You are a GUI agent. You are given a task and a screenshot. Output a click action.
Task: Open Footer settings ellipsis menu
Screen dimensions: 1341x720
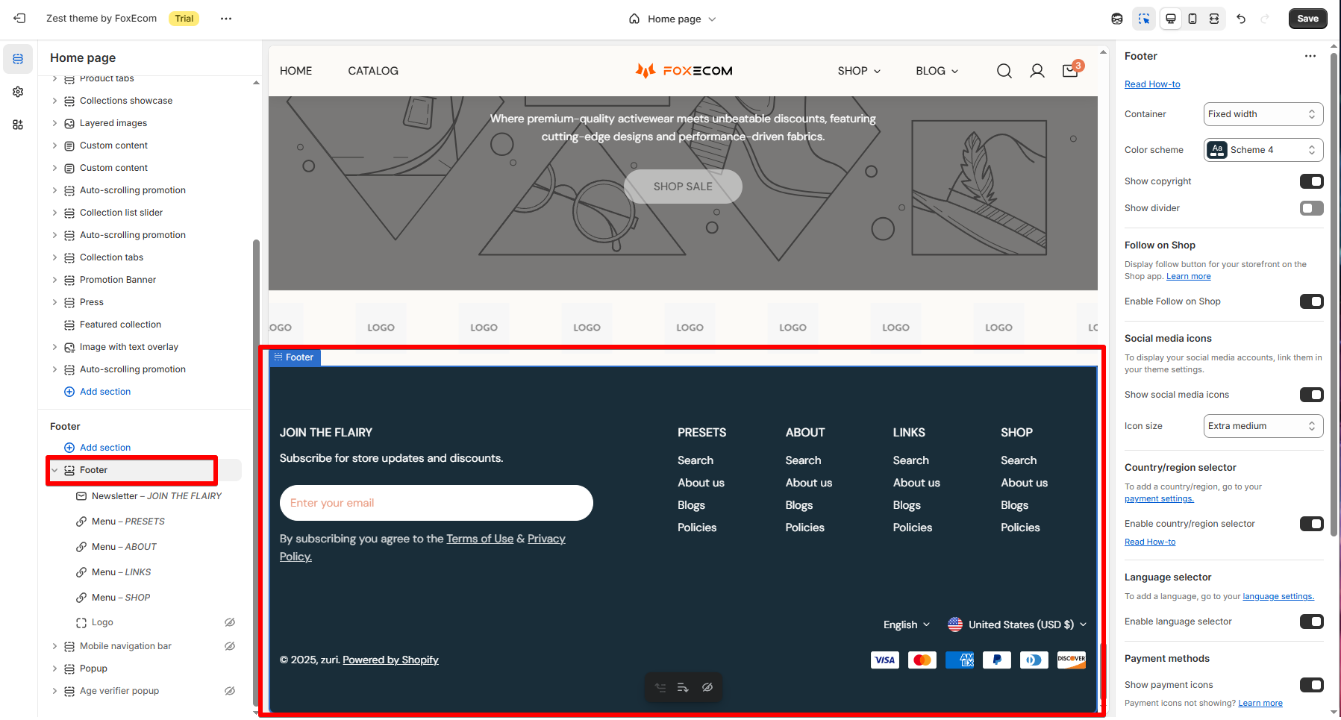pyautogui.click(x=1310, y=56)
